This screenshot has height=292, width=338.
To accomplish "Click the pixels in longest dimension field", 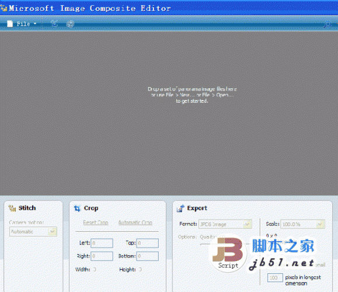I will (x=275, y=277).
